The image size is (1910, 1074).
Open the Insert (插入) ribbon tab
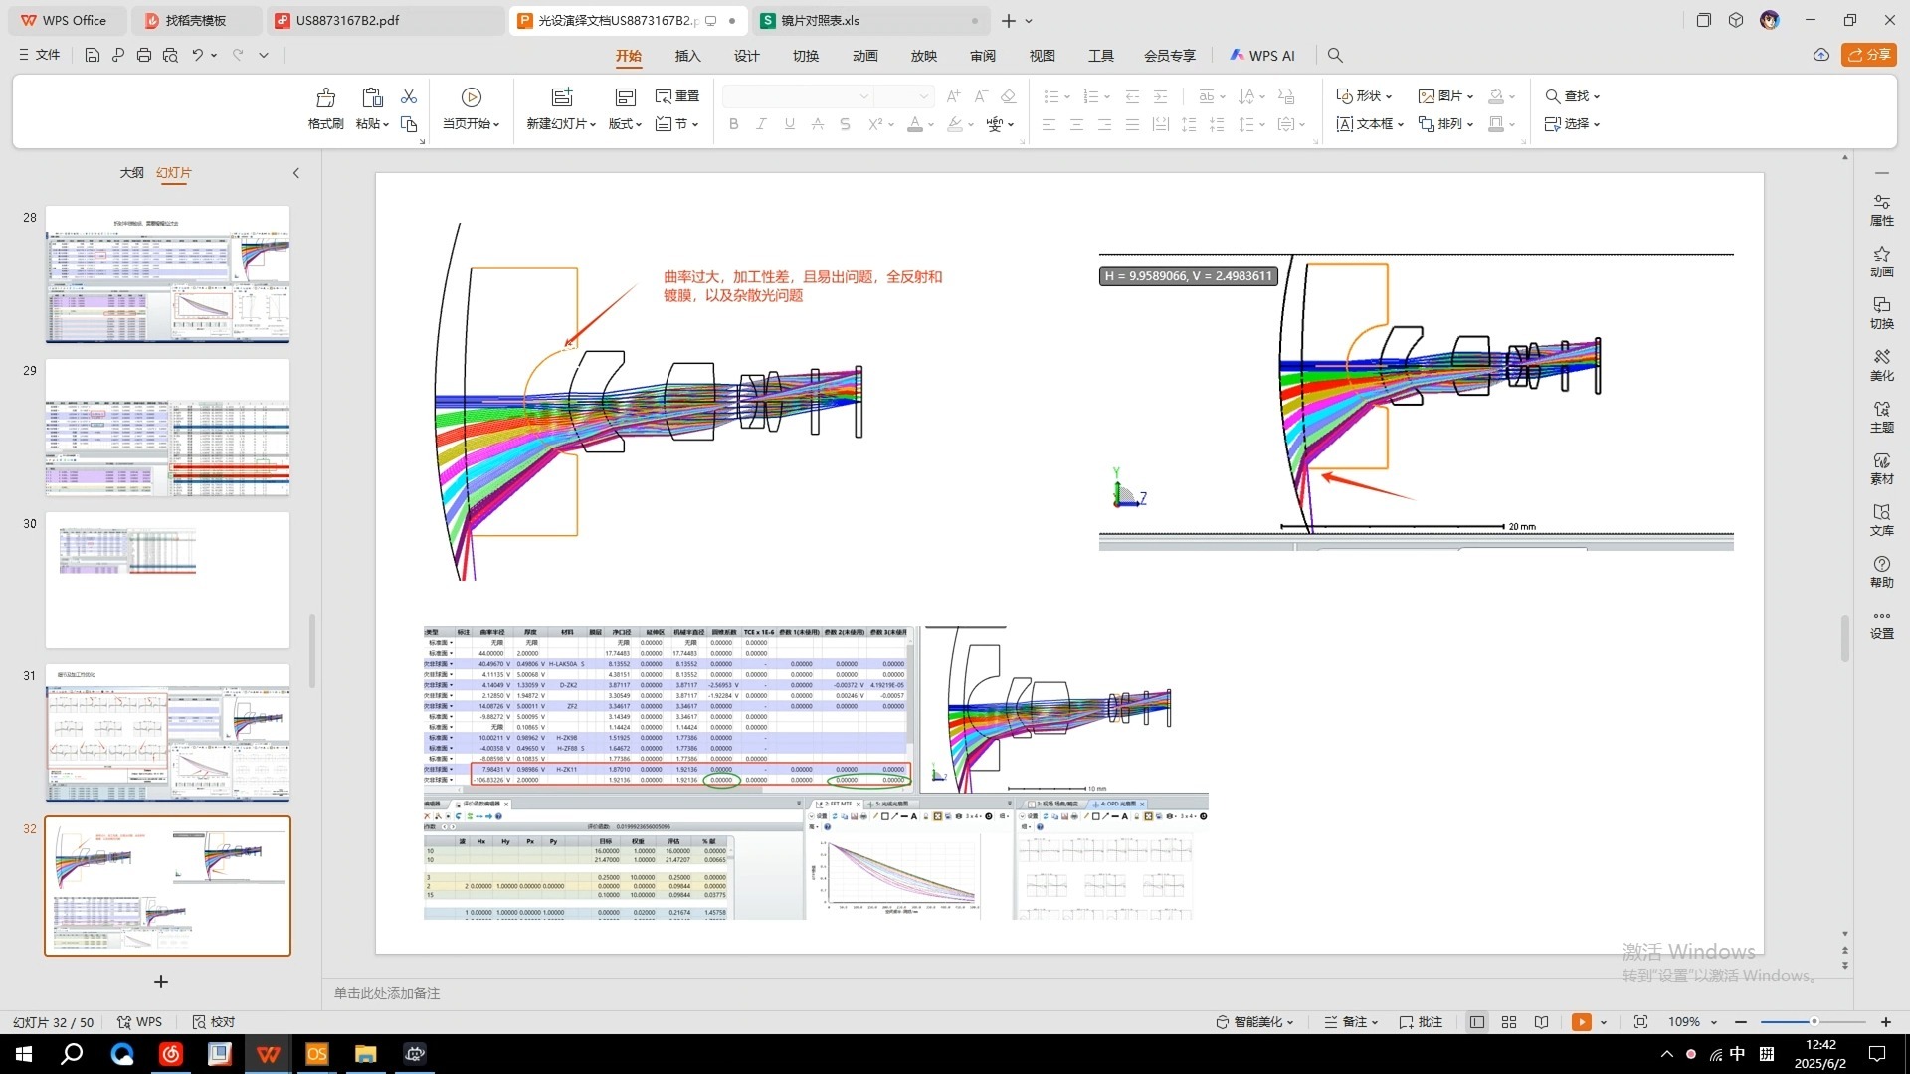[687, 56]
